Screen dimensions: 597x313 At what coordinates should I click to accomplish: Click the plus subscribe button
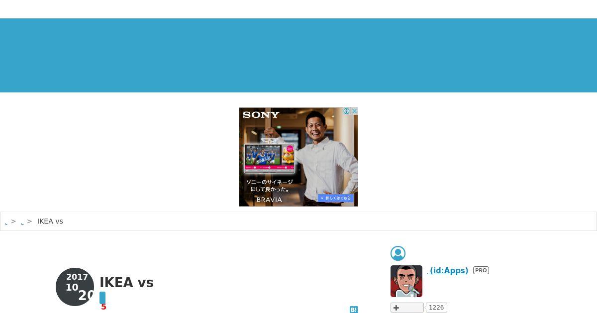pyautogui.click(x=407, y=308)
